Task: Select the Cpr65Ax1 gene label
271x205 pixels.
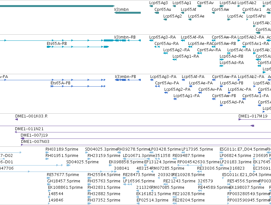Action: (252, 10)
